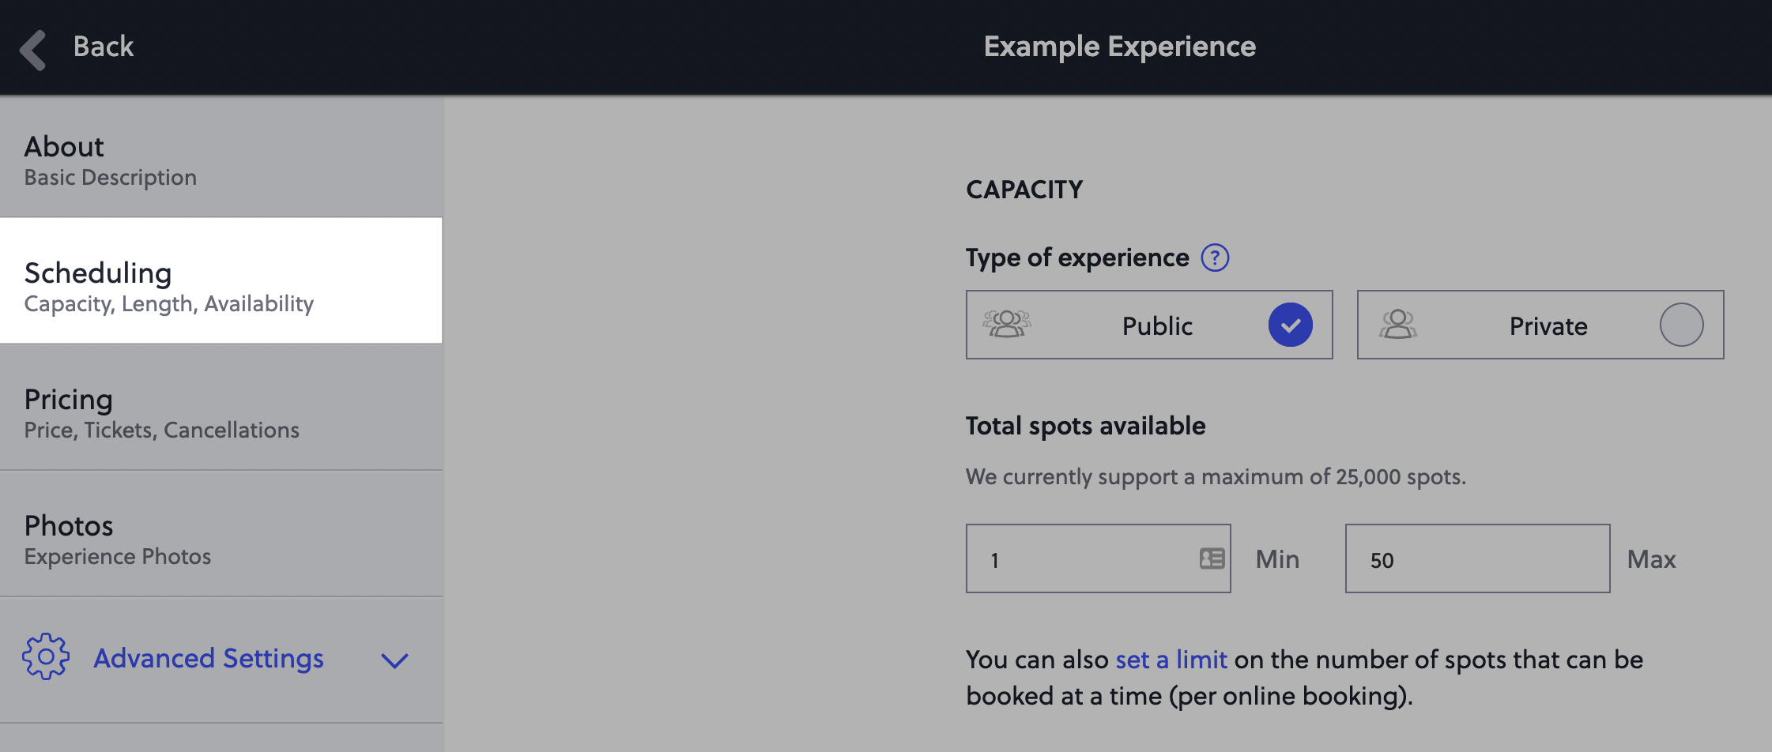Switch to the Pricing section
This screenshot has width=1772, height=752.
221,407
